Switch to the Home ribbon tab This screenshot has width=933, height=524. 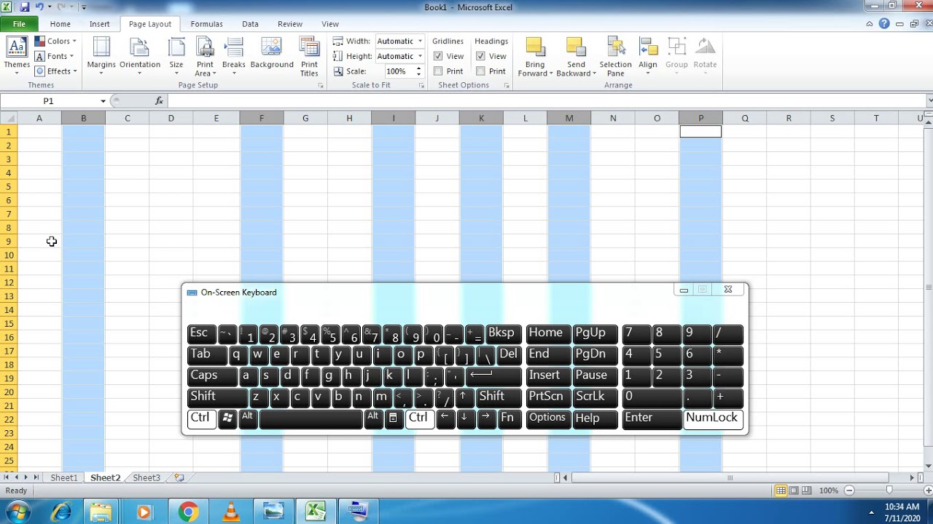[x=60, y=24]
